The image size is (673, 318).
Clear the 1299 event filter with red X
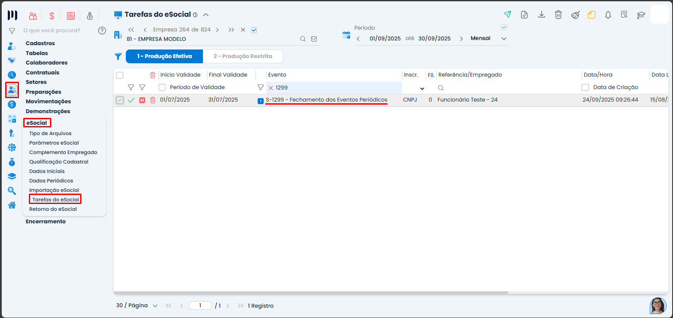coord(271,88)
